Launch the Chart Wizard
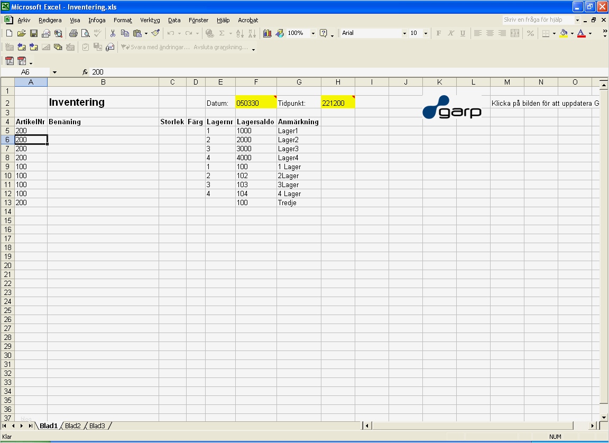Image resolution: width=609 pixels, height=443 pixels. click(267, 33)
